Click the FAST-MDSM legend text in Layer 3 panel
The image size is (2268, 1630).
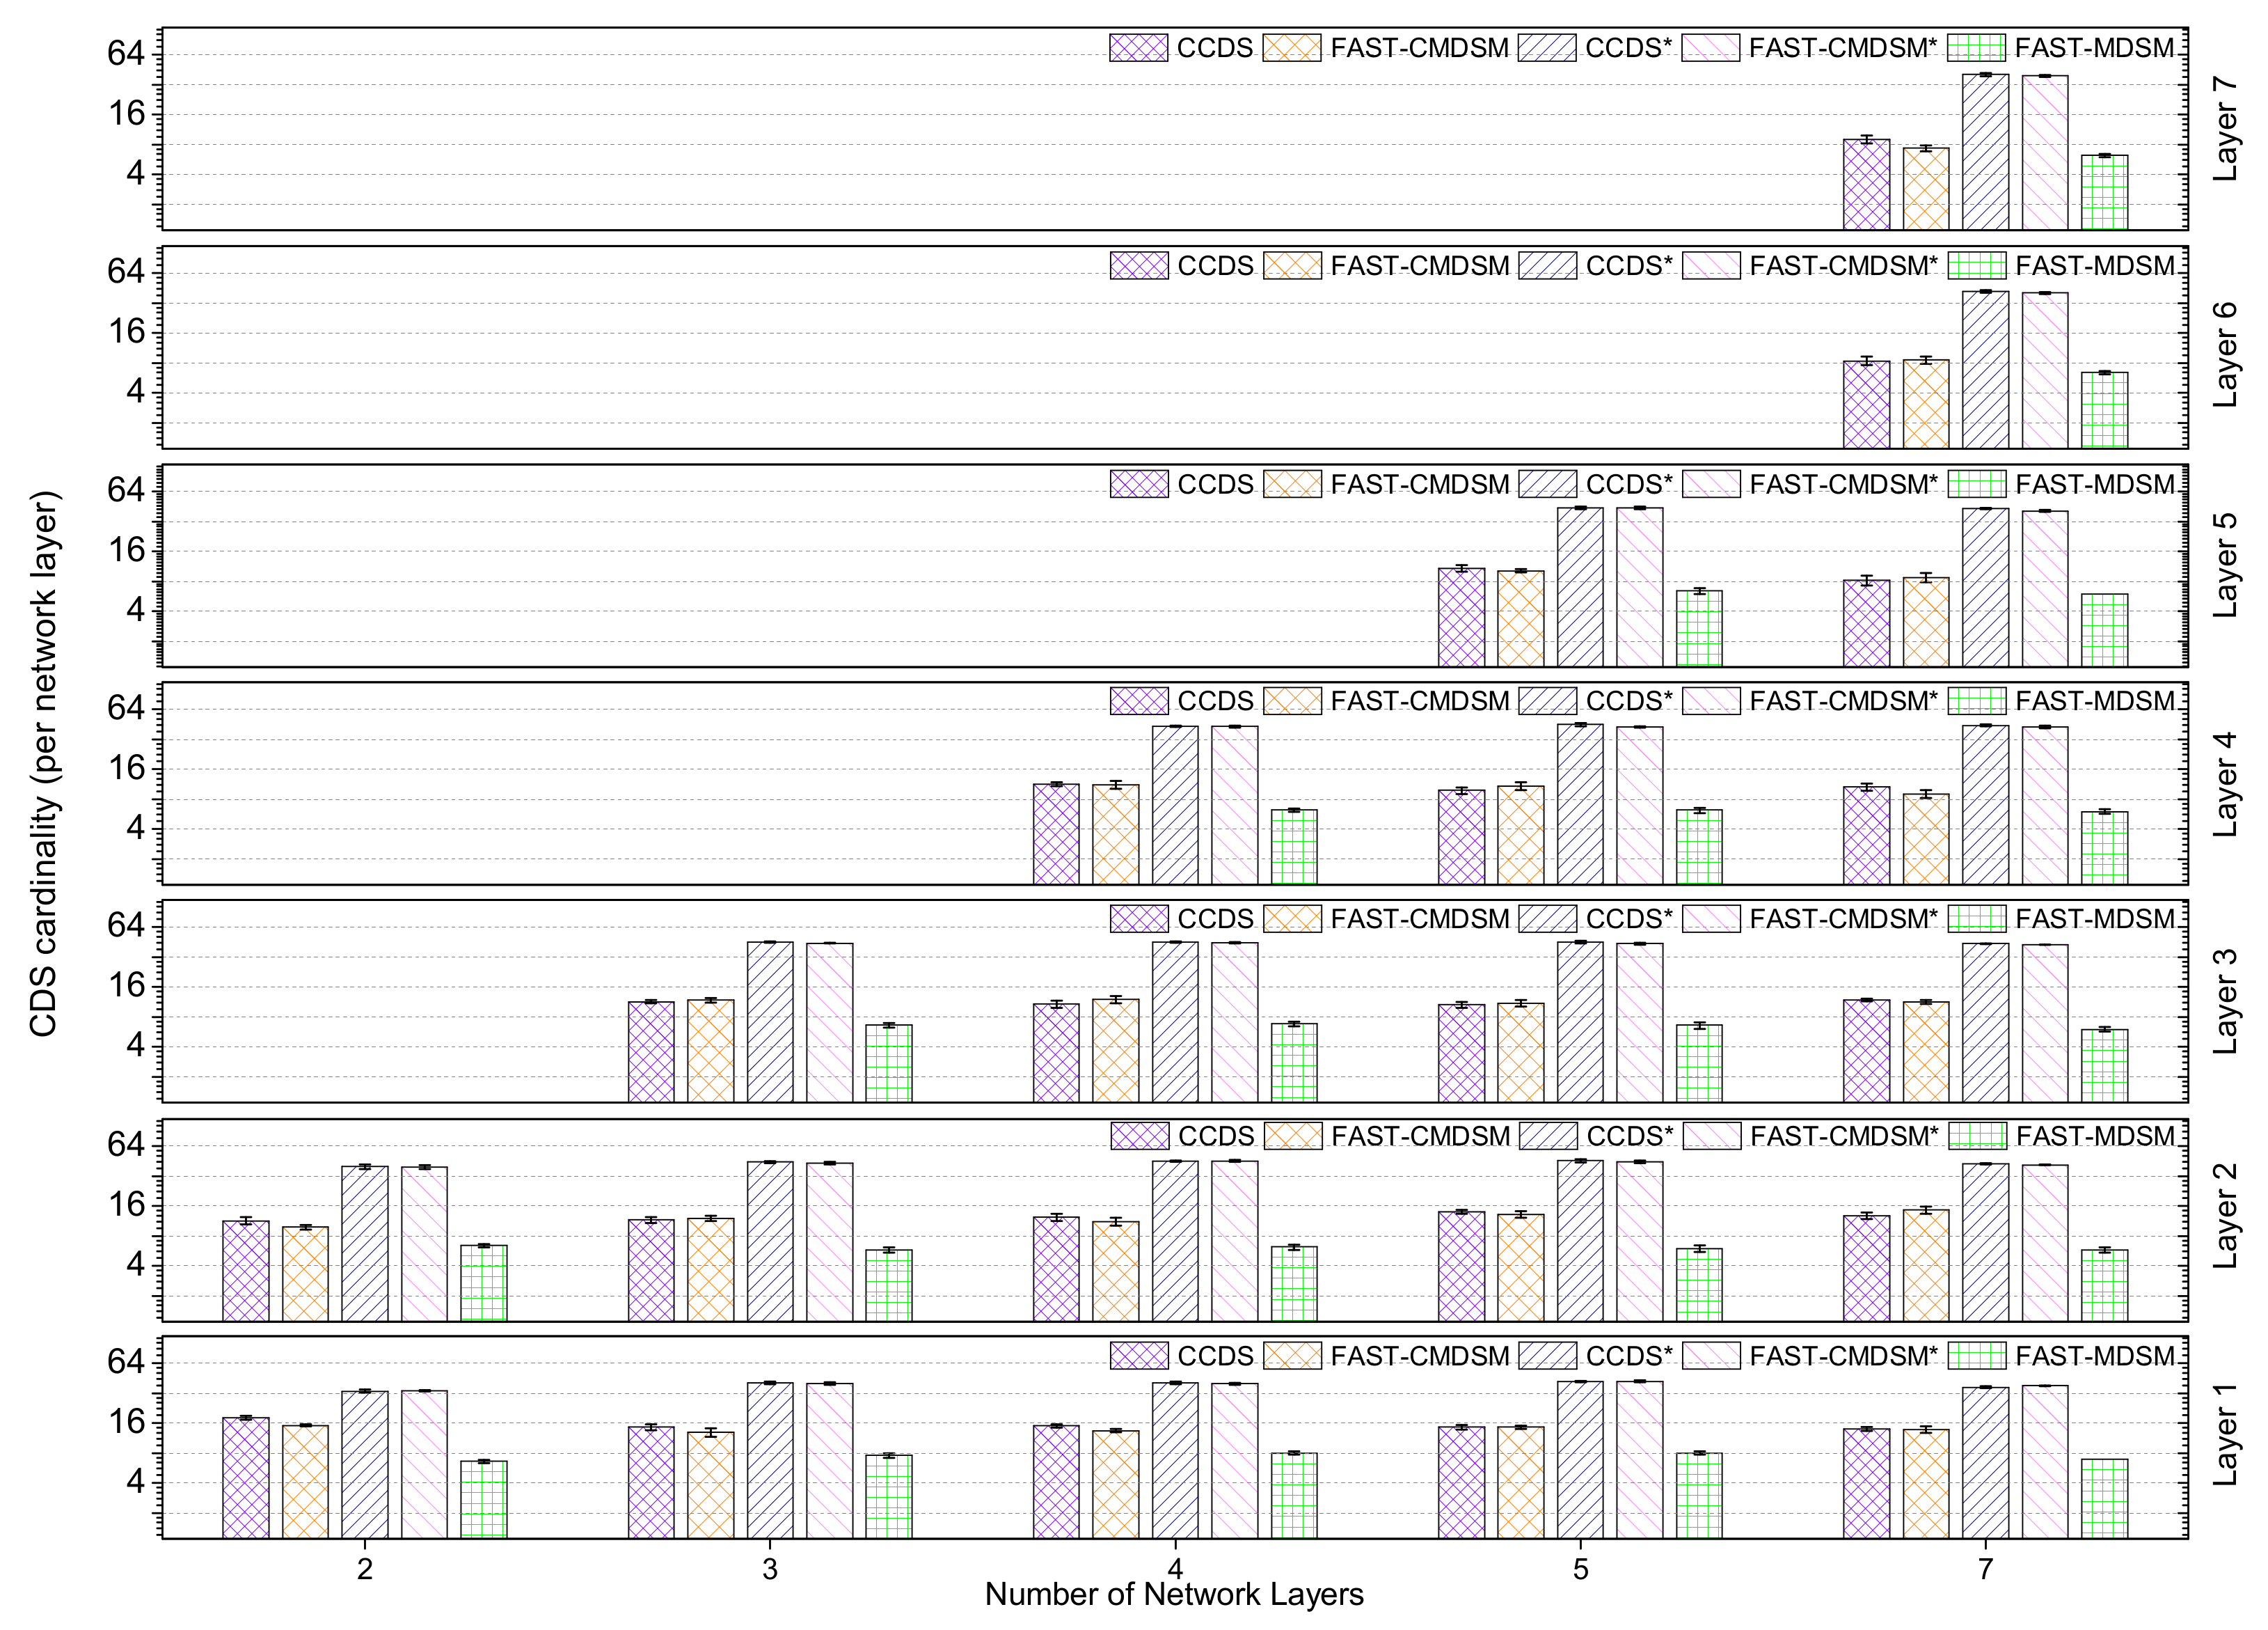pyautogui.click(x=2095, y=918)
